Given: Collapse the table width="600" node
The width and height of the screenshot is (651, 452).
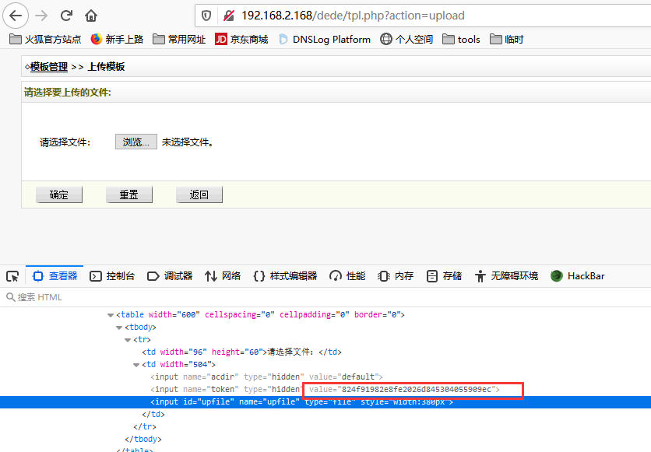Looking at the screenshot, I should [111, 315].
